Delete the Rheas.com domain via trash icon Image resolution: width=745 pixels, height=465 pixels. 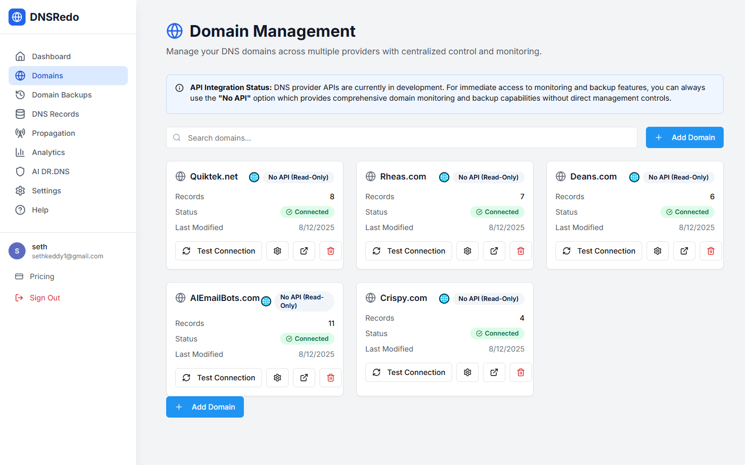click(521, 251)
